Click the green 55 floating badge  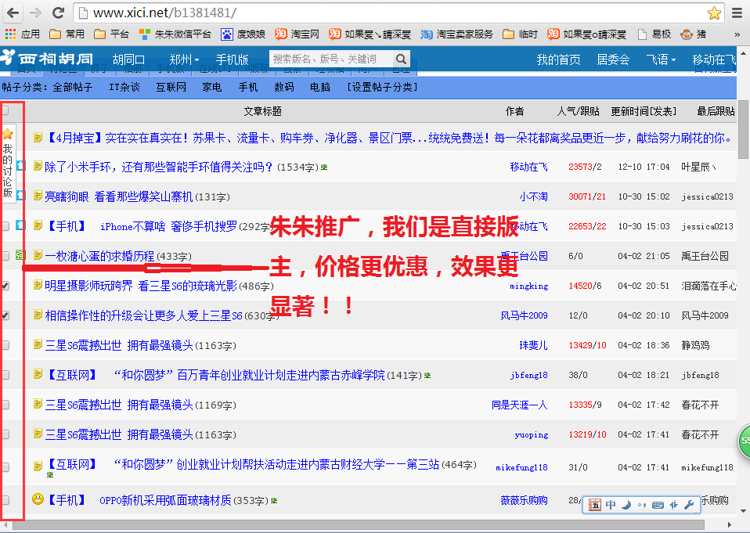tap(745, 441)
